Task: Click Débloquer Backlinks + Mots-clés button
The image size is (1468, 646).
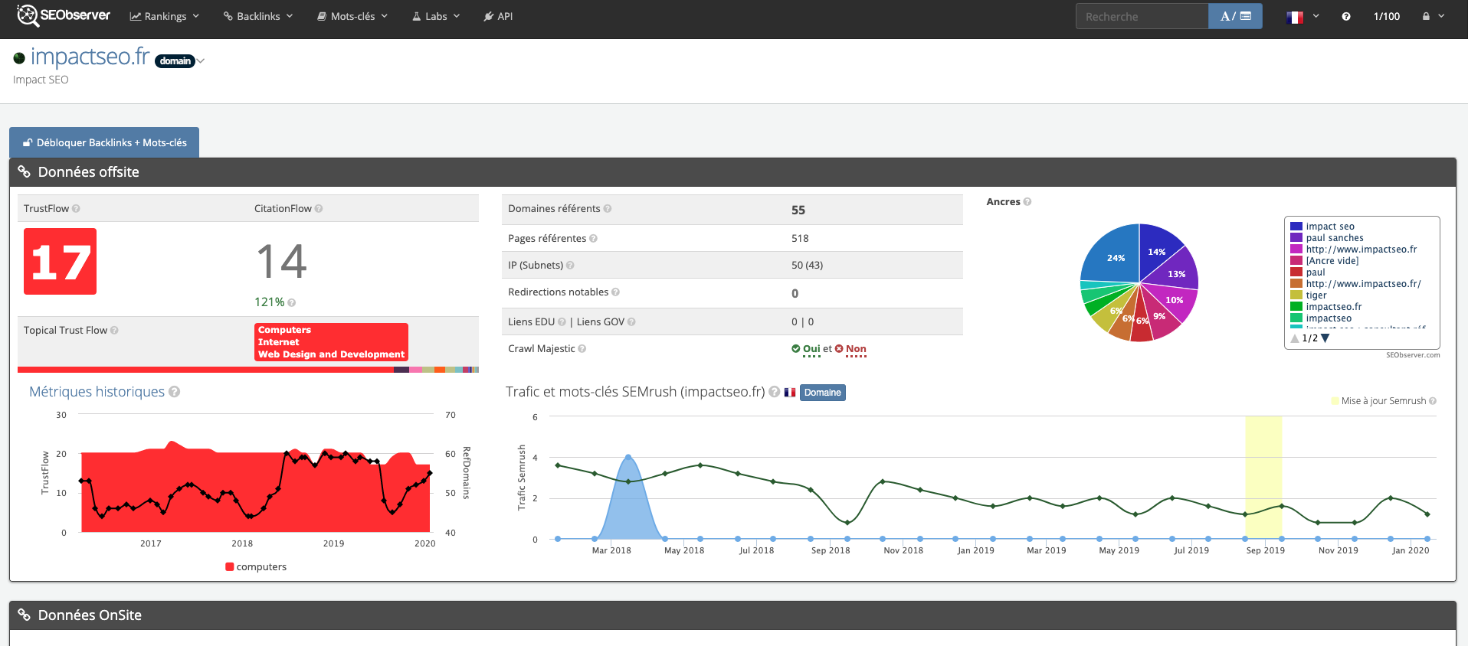Action: pyautogui.click(x=104, y=142)
